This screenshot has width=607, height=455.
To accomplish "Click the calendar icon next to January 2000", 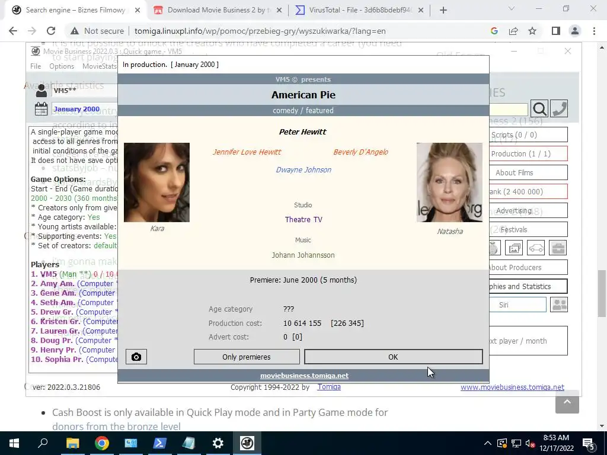I will click(x=41, y=109).
